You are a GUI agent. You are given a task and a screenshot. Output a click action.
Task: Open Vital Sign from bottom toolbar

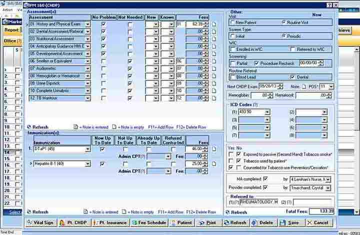coord(40,223)
